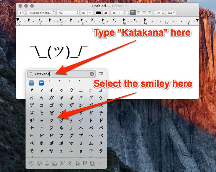The width and height of the screenshot is (216, 172).
Task: Center-align the text
Action: point(138,13)
